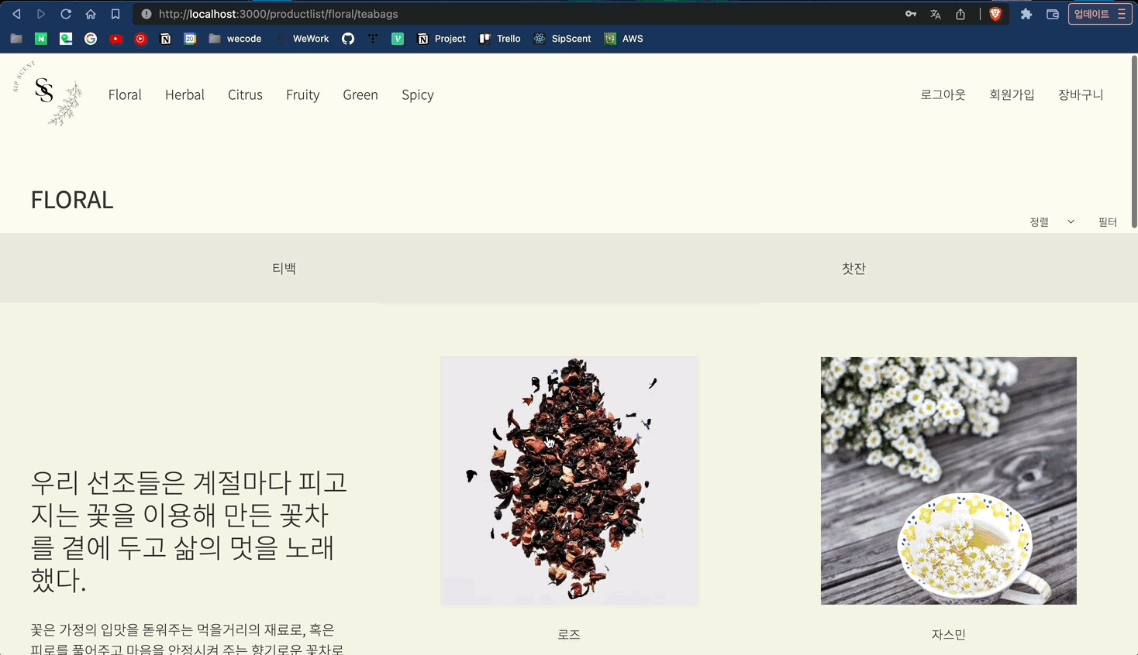
Task: Switch to the 찻잔 tab
Action: [x=853, y=268]
